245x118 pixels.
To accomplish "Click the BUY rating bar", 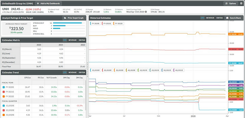I will (x=69, y=26).
